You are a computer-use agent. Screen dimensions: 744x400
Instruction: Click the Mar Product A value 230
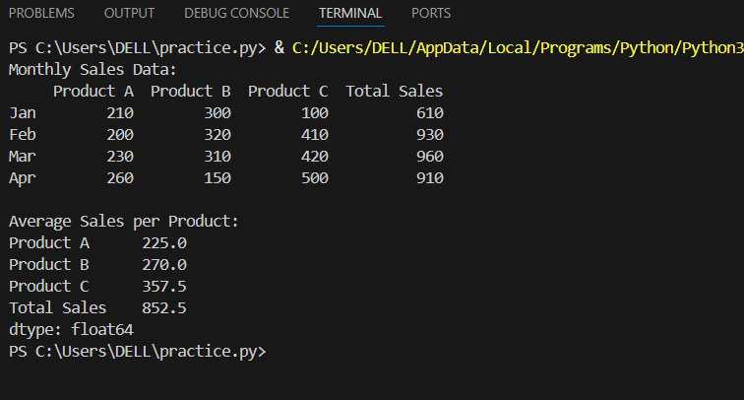click(120, 157)
